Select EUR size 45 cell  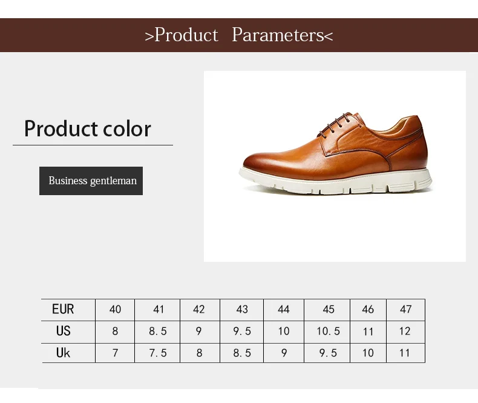pos(328,310)
